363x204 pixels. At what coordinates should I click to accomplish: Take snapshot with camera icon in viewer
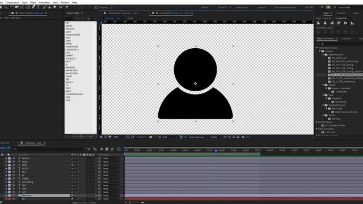(x=151, y=137)
